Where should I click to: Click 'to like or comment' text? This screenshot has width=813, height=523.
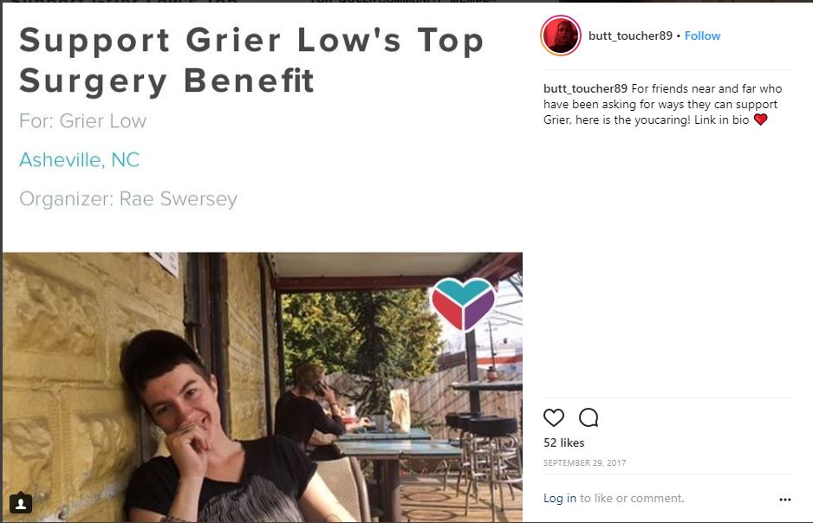point(632,498)
